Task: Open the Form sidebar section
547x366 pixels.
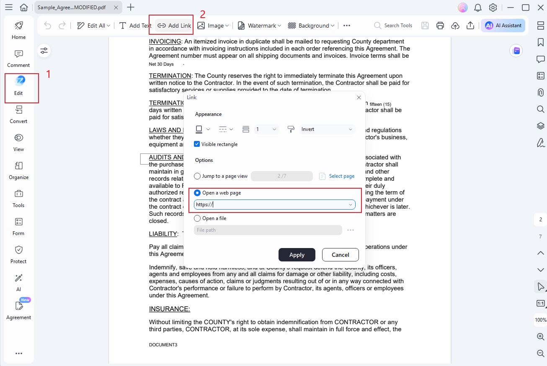Action: point(18,227)
